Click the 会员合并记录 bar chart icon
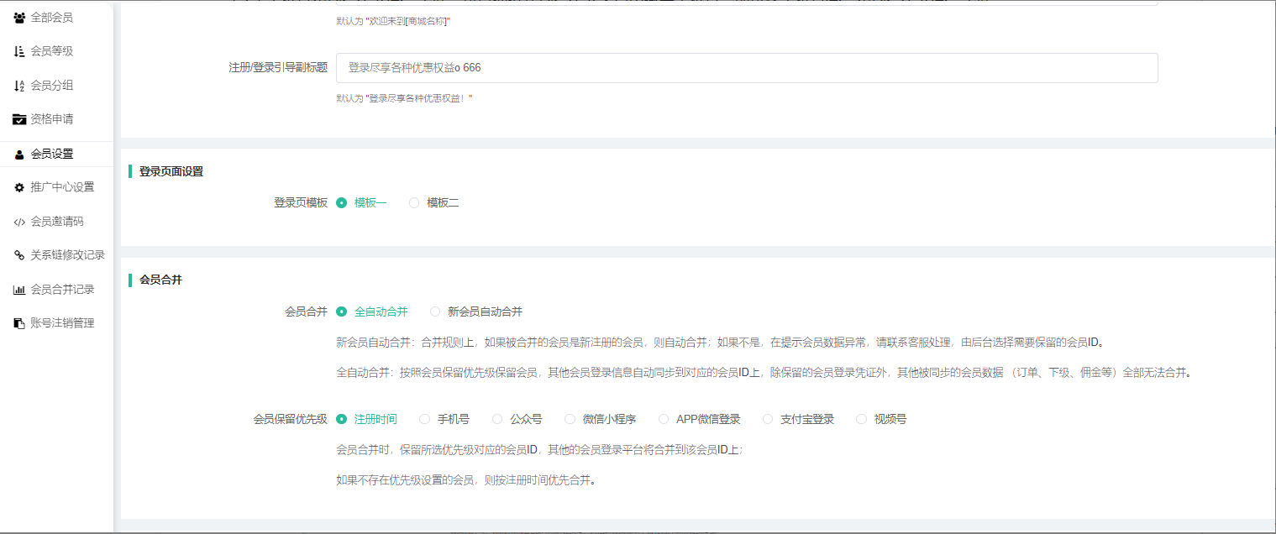Viewport: 1276px width, 534px height. tap(19, 290)
